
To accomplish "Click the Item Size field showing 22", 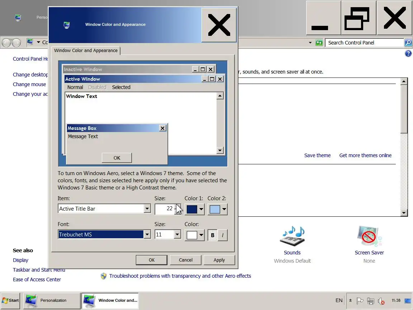I will coord(164,209).
